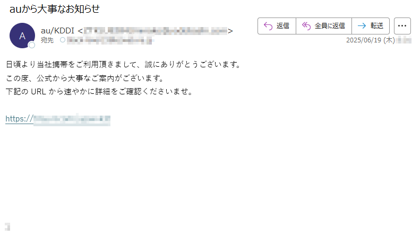Click the blurred sender email address
This screenshot has width=412, height=236.
pos(155,31)
